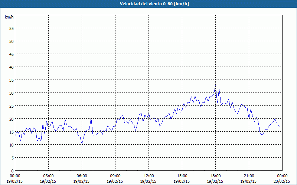The height and width of the screenshot is (185, 297).
Task: Click the 06:00 time label
Action: (x=82, y=176)
